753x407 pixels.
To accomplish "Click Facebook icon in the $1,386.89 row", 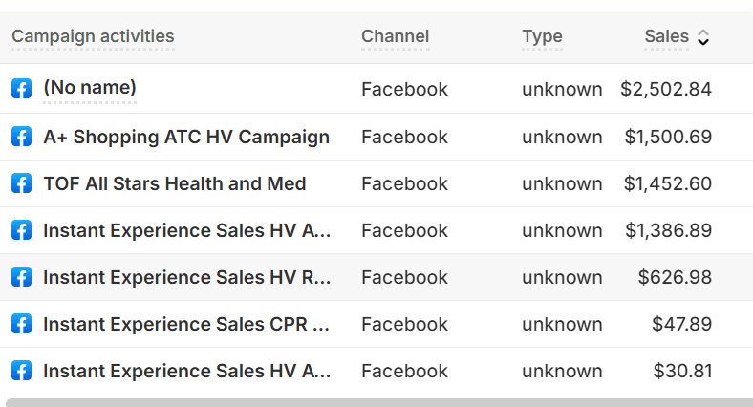I will (x=21, y=230).
